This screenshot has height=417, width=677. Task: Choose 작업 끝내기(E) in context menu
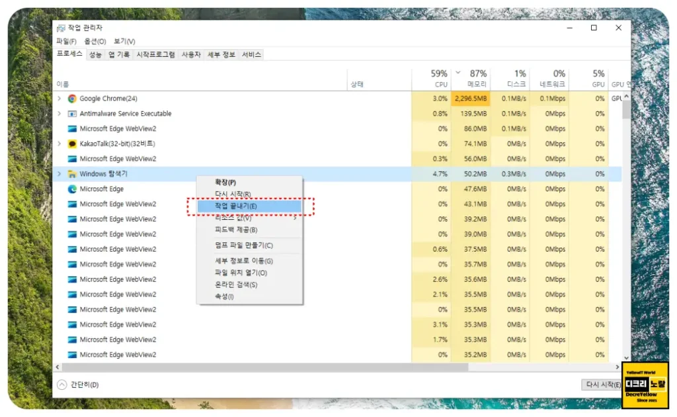coord(249,206)
